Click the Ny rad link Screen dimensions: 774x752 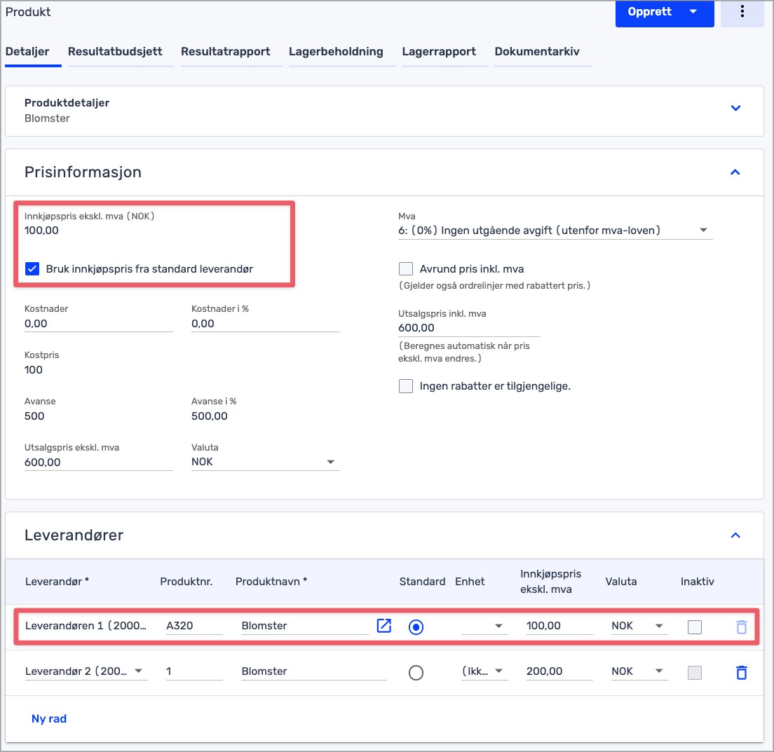(x=49, y=718)
